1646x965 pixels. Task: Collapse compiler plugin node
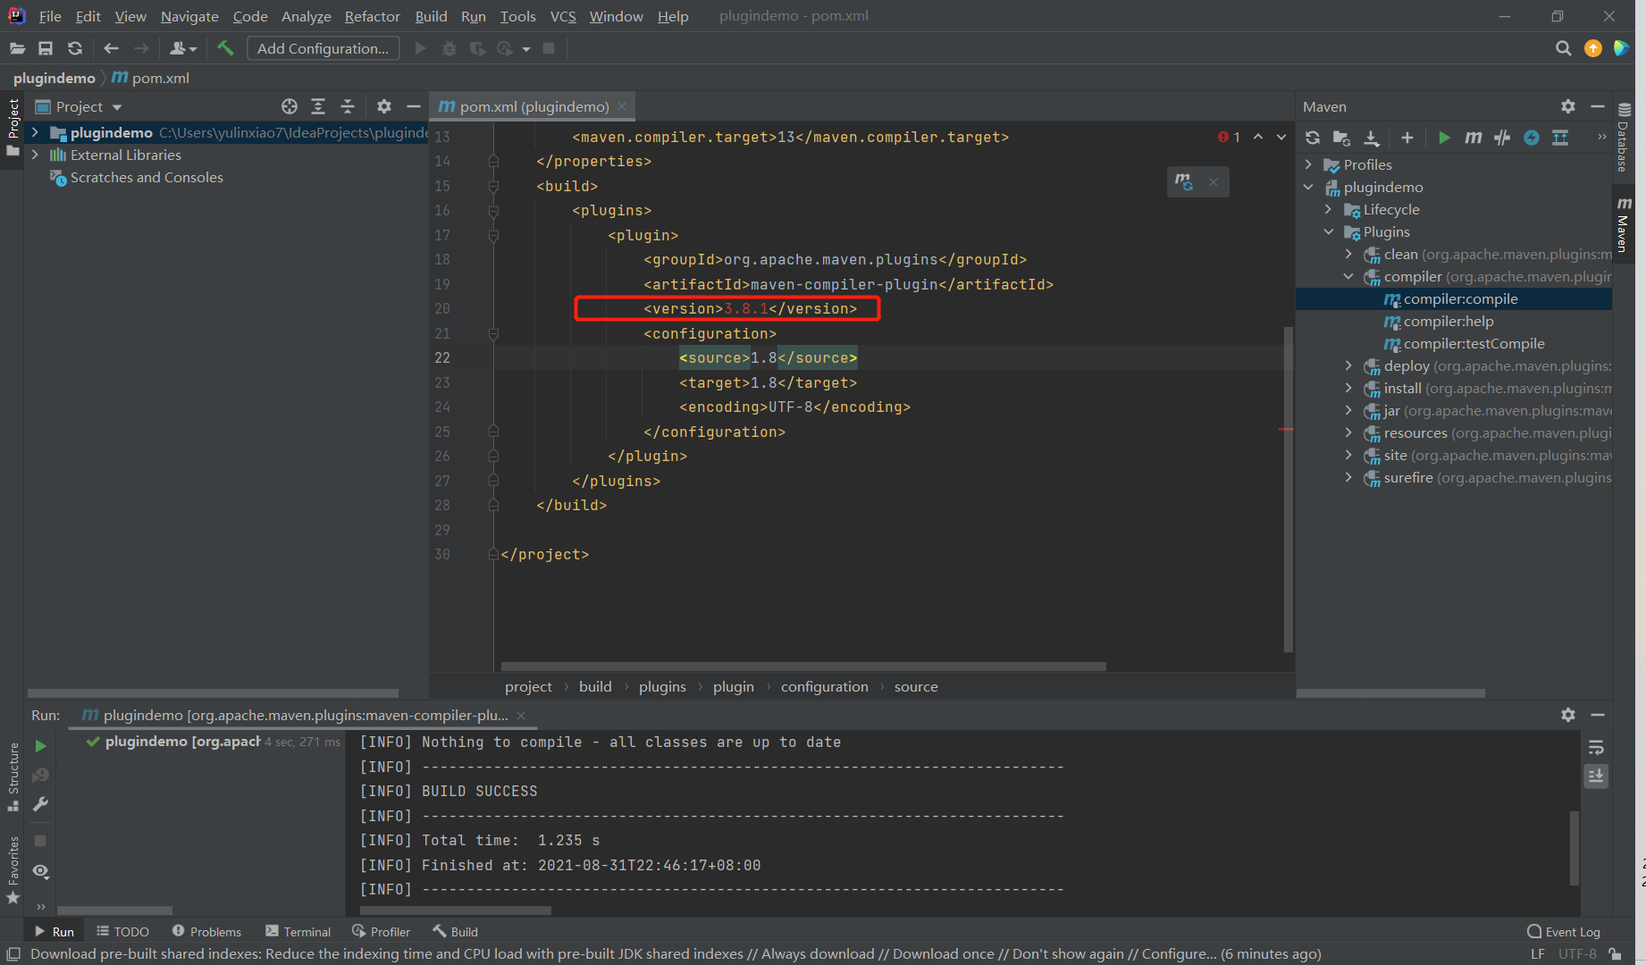1348,276
